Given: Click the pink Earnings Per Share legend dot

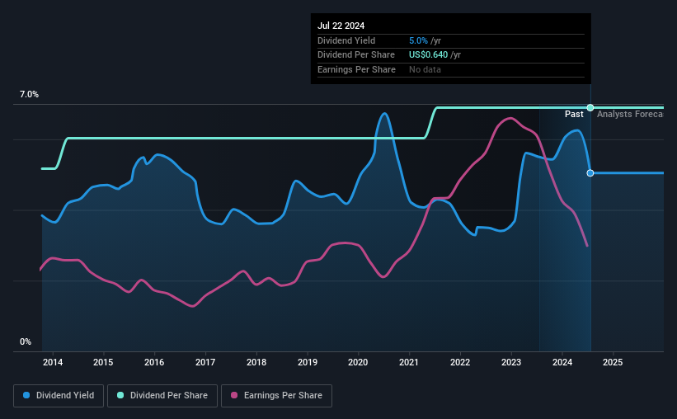Looking at the screenshot, I should (234, 395).
